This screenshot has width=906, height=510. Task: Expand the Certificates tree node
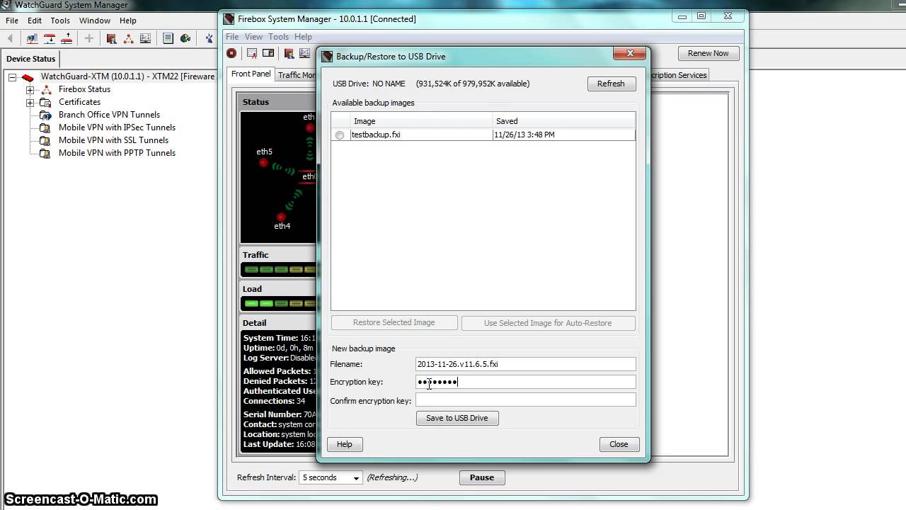pos(30,103)
